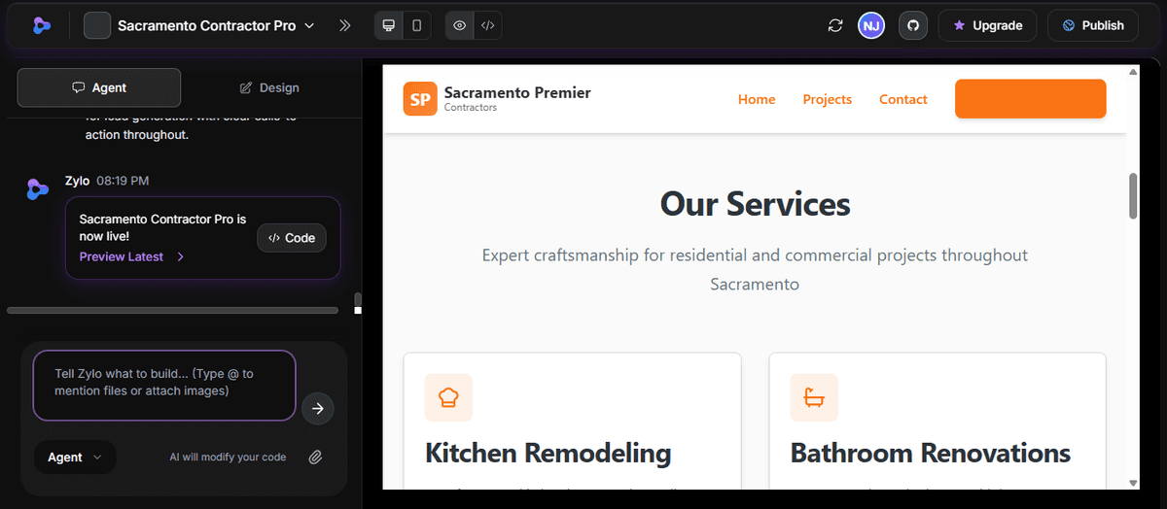The image size is (1167, 509).
Task: Click the Our Services heading
Action: pyautogui.click(x=756, y=204)
